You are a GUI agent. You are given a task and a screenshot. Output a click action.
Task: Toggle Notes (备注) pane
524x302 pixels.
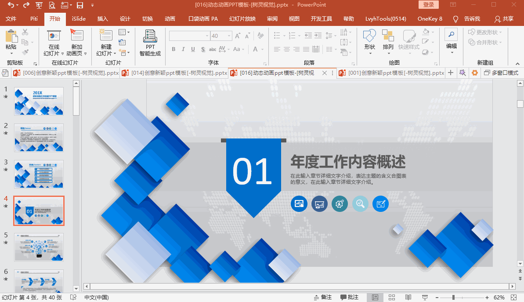point(323,297)
